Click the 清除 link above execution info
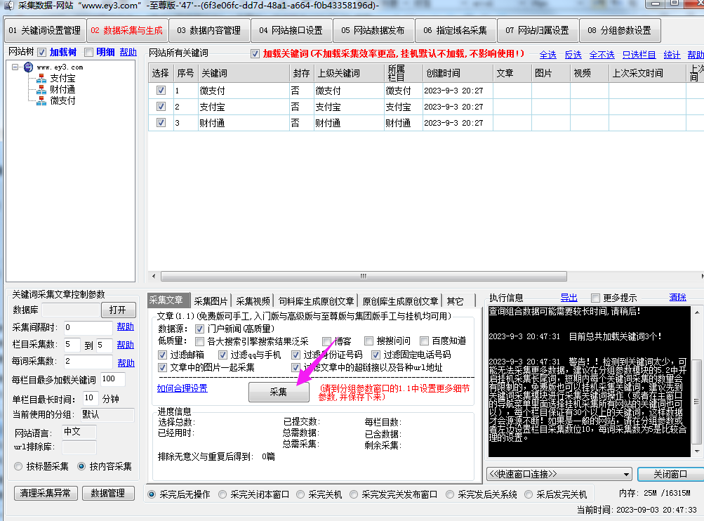 click(677, 297)
